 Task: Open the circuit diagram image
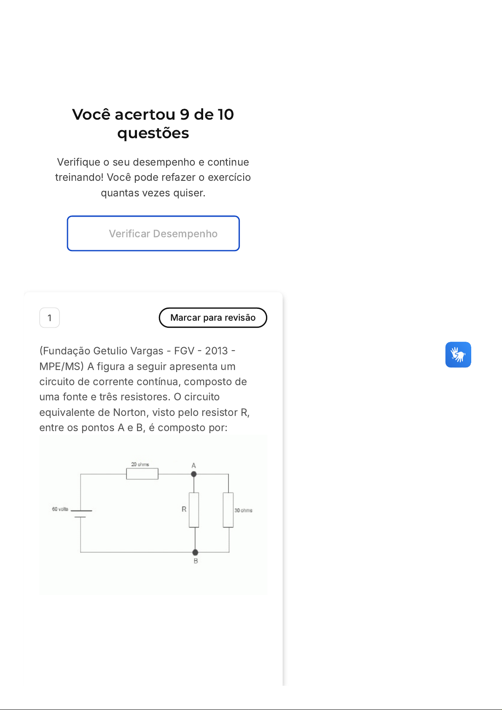[153, 515]
